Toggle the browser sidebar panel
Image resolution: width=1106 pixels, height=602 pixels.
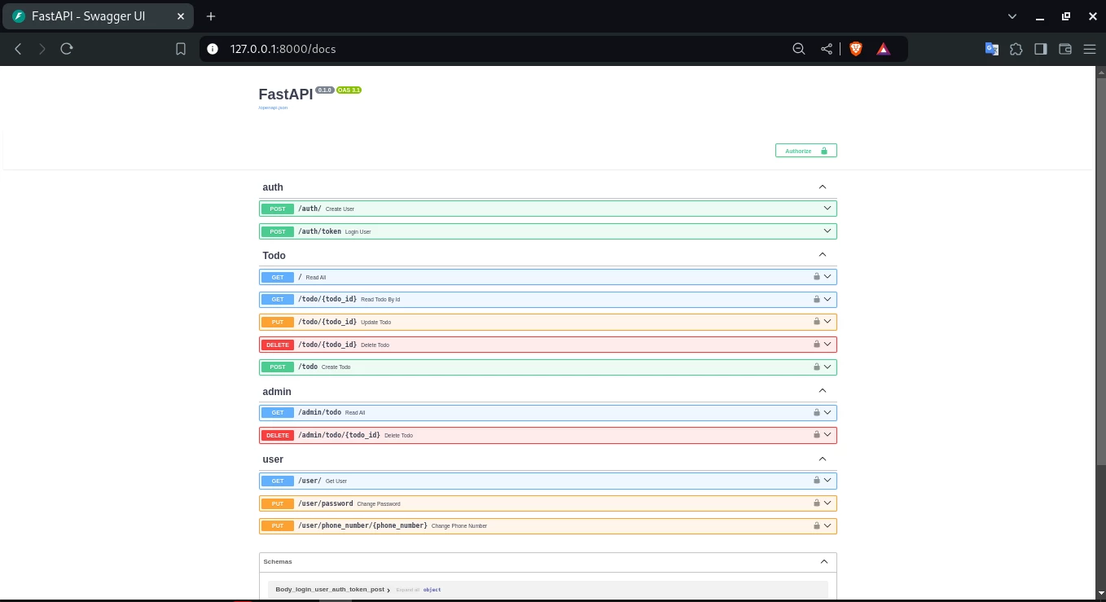point(1040,49)
